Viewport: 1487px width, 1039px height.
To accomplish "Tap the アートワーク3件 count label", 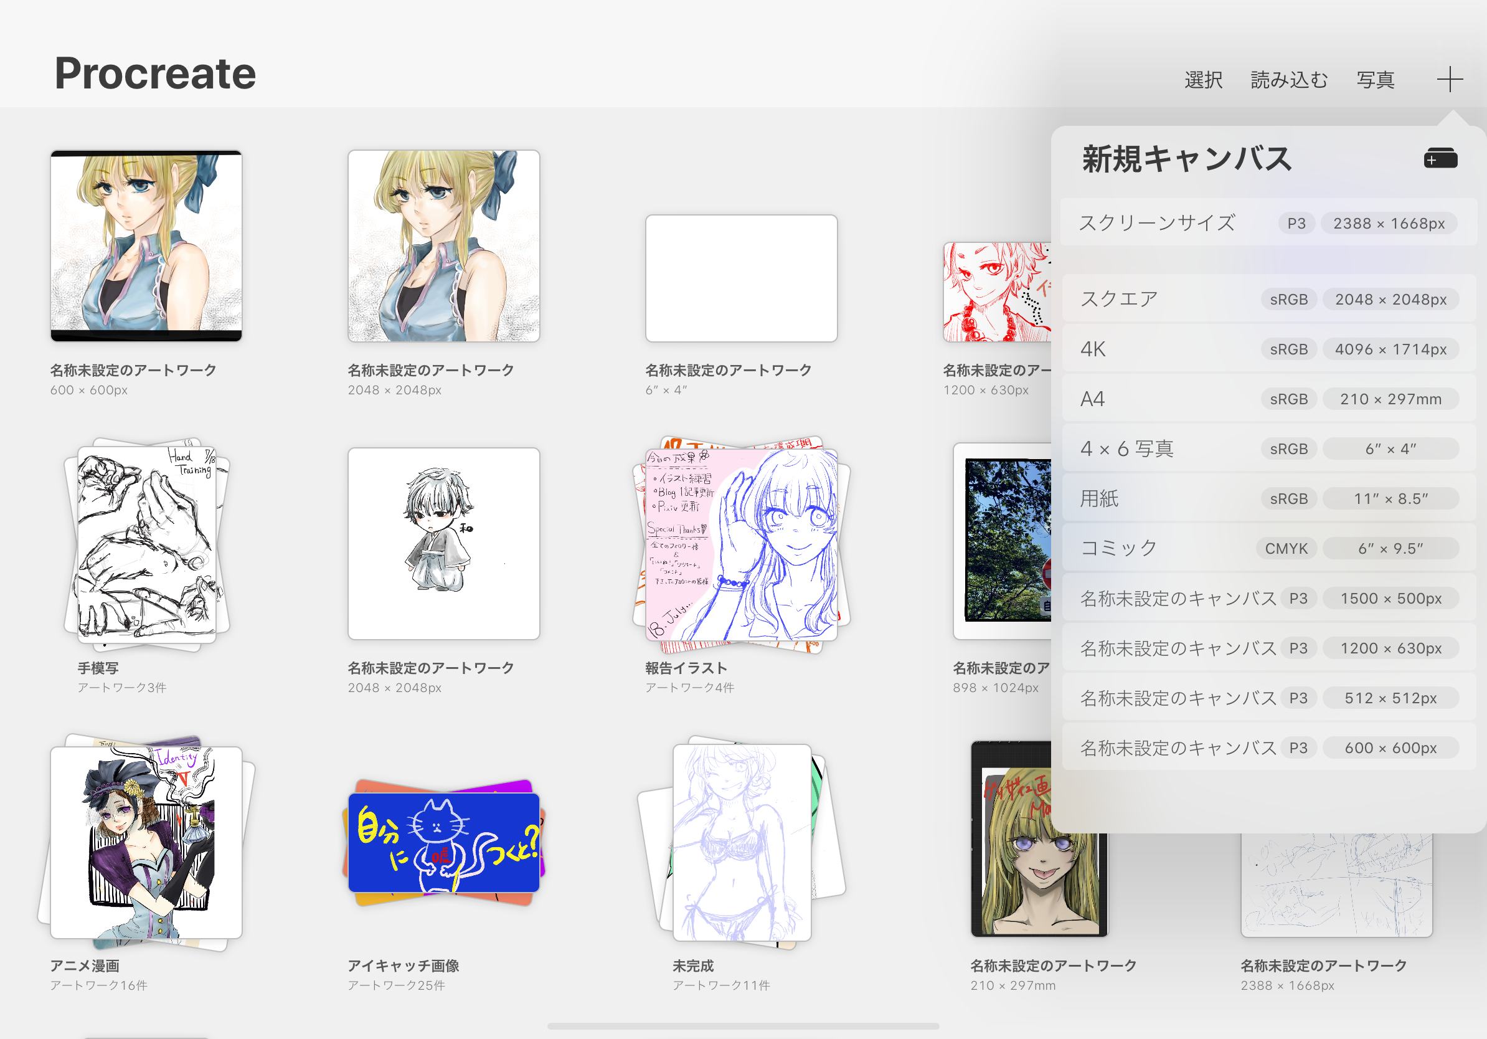I will 122,687.
